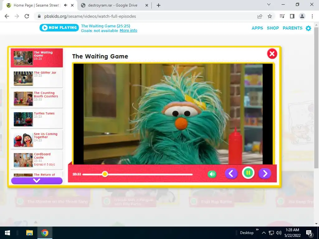Open the Windows Start menu
This screenshot has width=319, height=239.
coord(7,233)
